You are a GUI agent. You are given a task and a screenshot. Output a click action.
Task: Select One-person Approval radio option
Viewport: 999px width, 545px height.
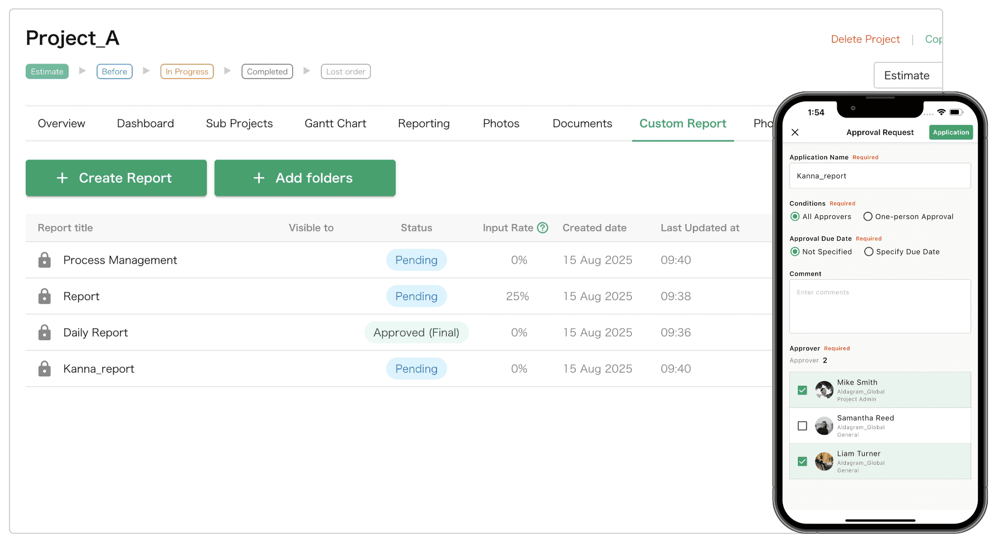[x=868, y=216]
